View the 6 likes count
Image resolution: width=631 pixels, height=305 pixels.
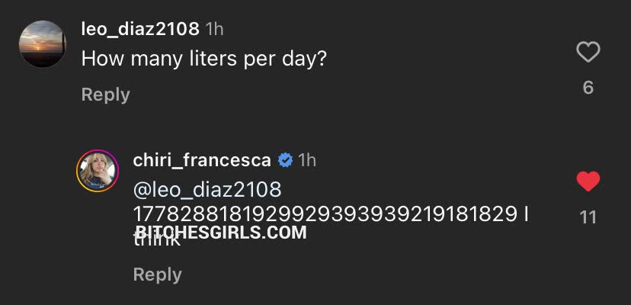click(x=588, y=88)
